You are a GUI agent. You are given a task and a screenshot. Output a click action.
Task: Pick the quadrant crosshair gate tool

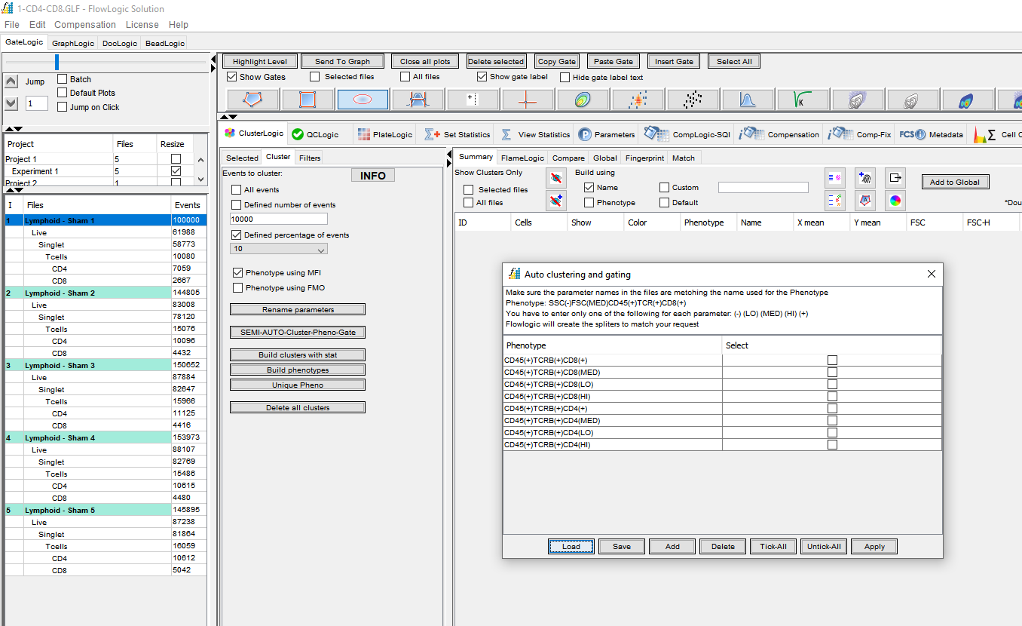point(528,100)
